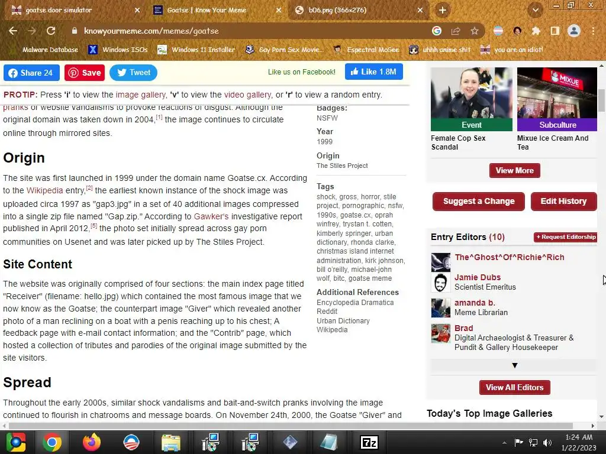Click The Stiles Project origin link
606x454 pixels.
click(x=342, y=166)
